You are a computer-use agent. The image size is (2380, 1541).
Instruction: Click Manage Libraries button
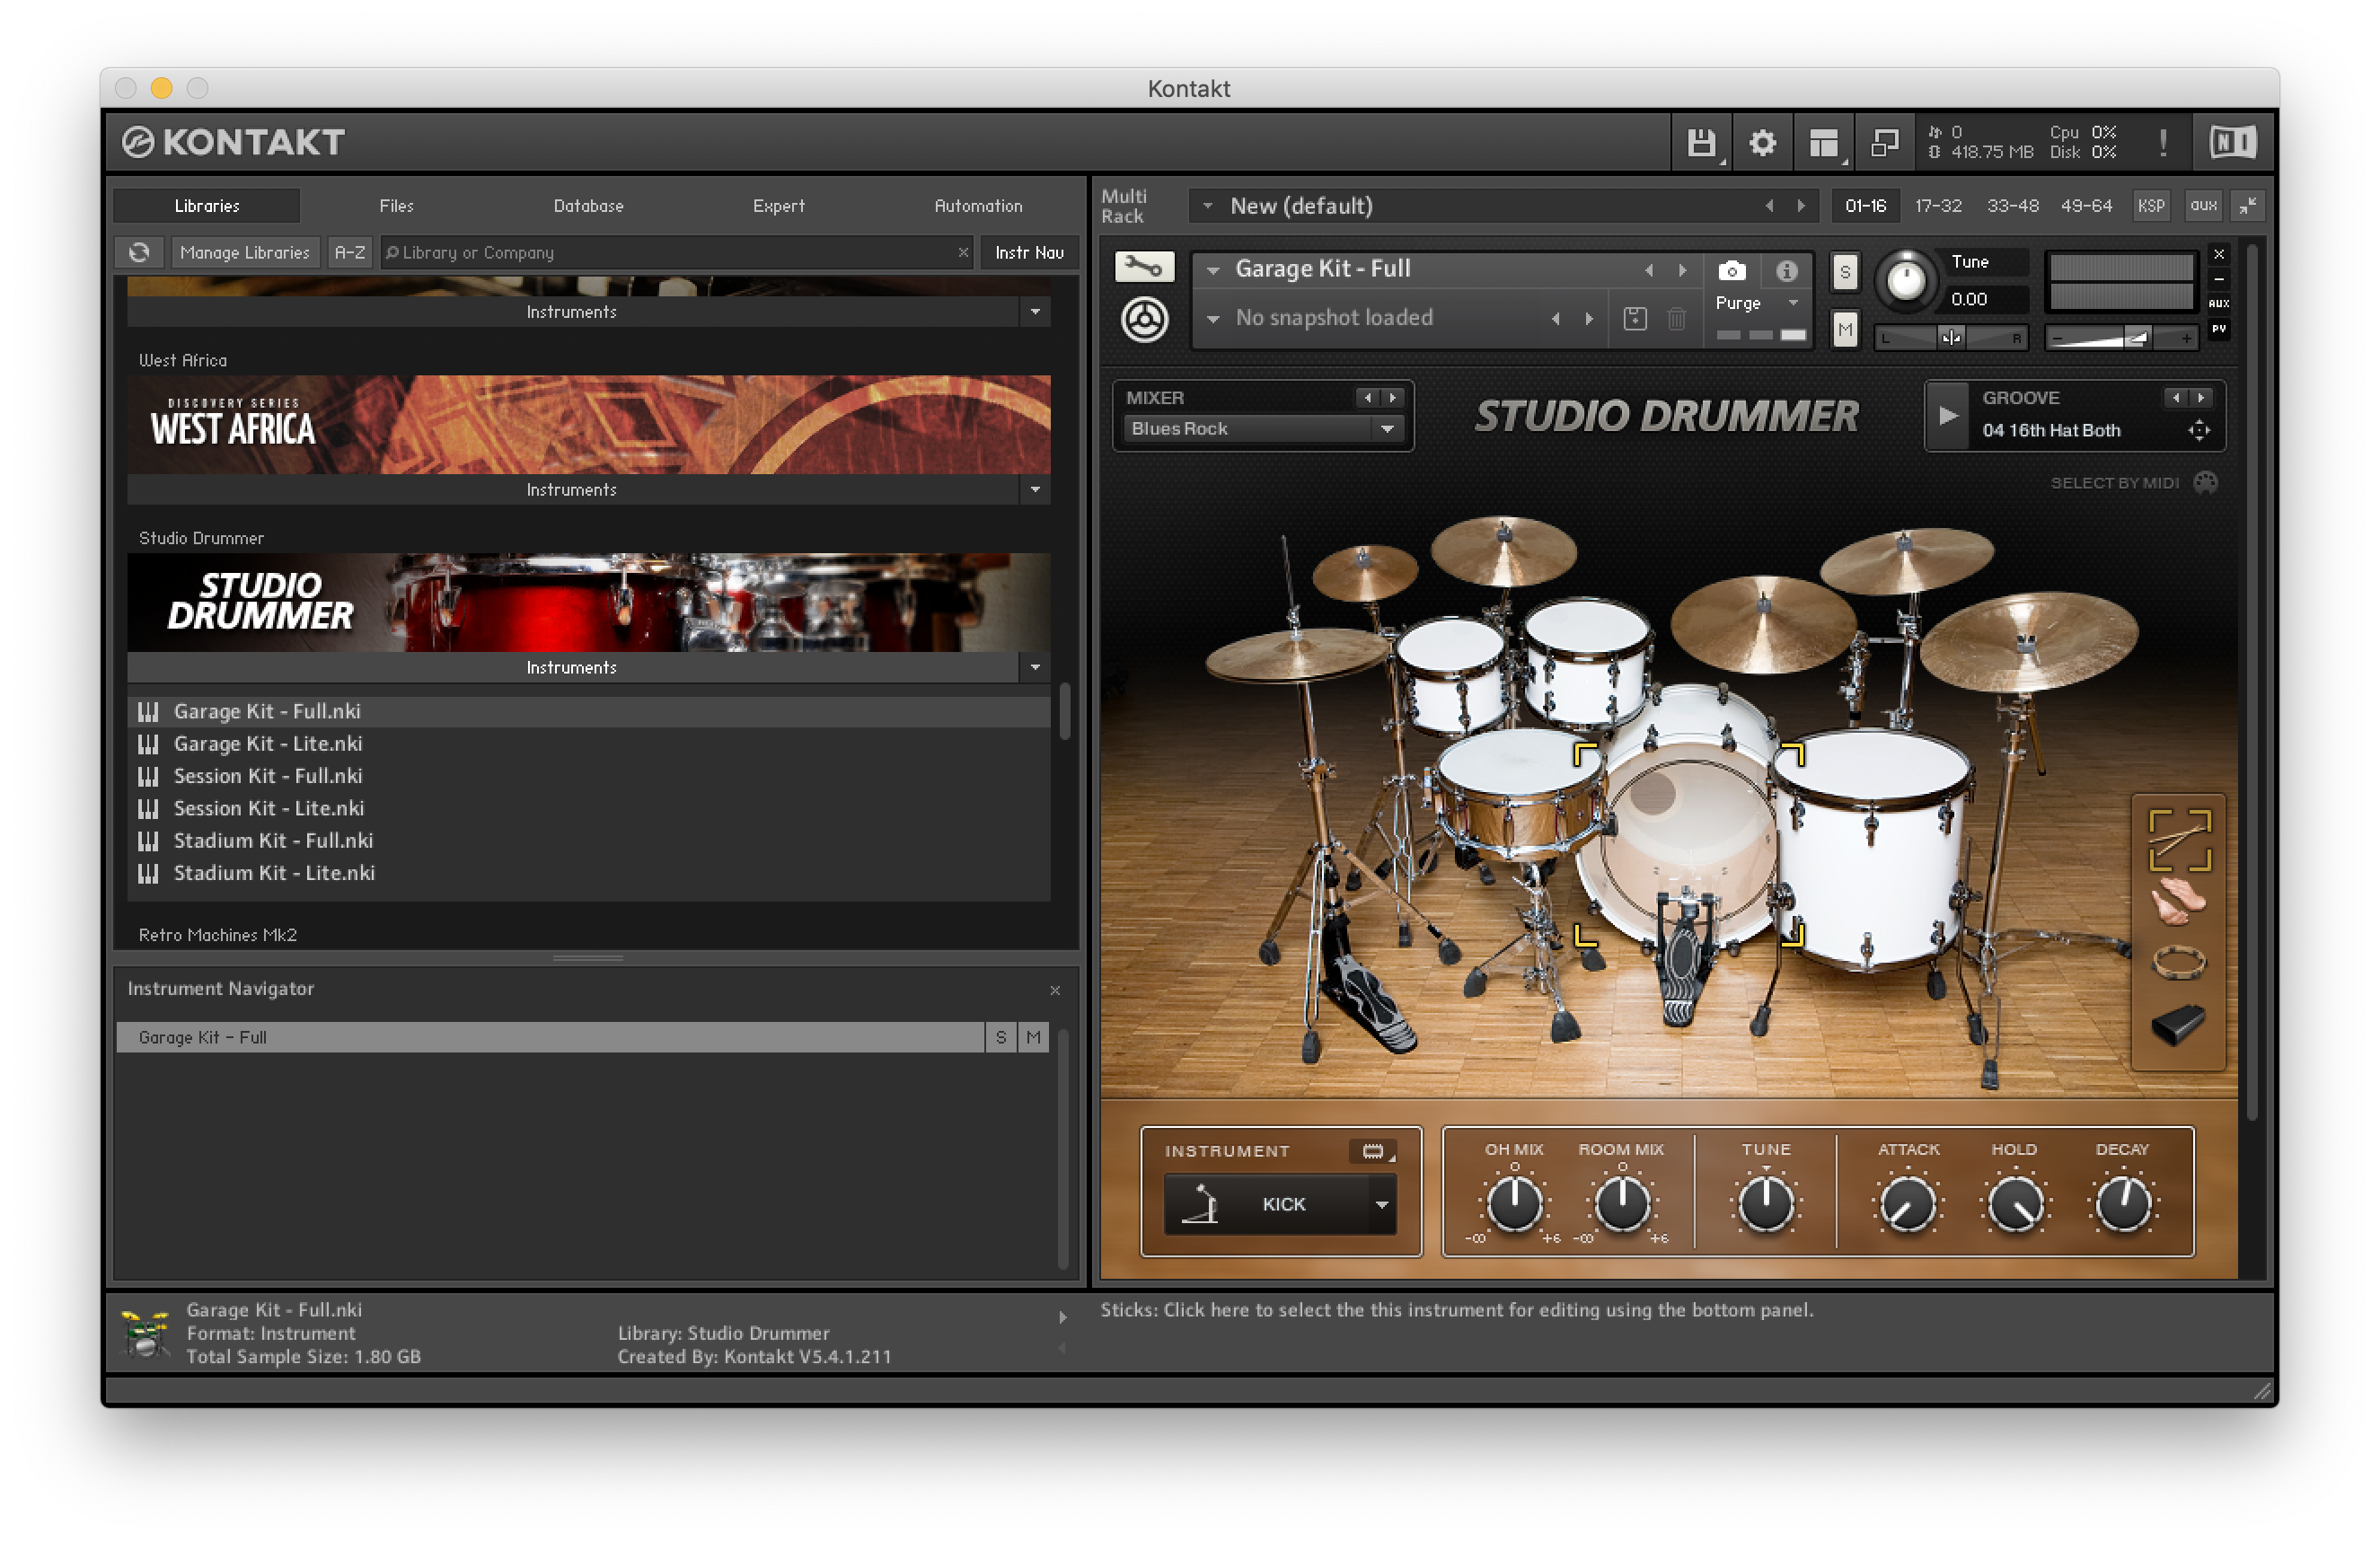click(245, 252)
